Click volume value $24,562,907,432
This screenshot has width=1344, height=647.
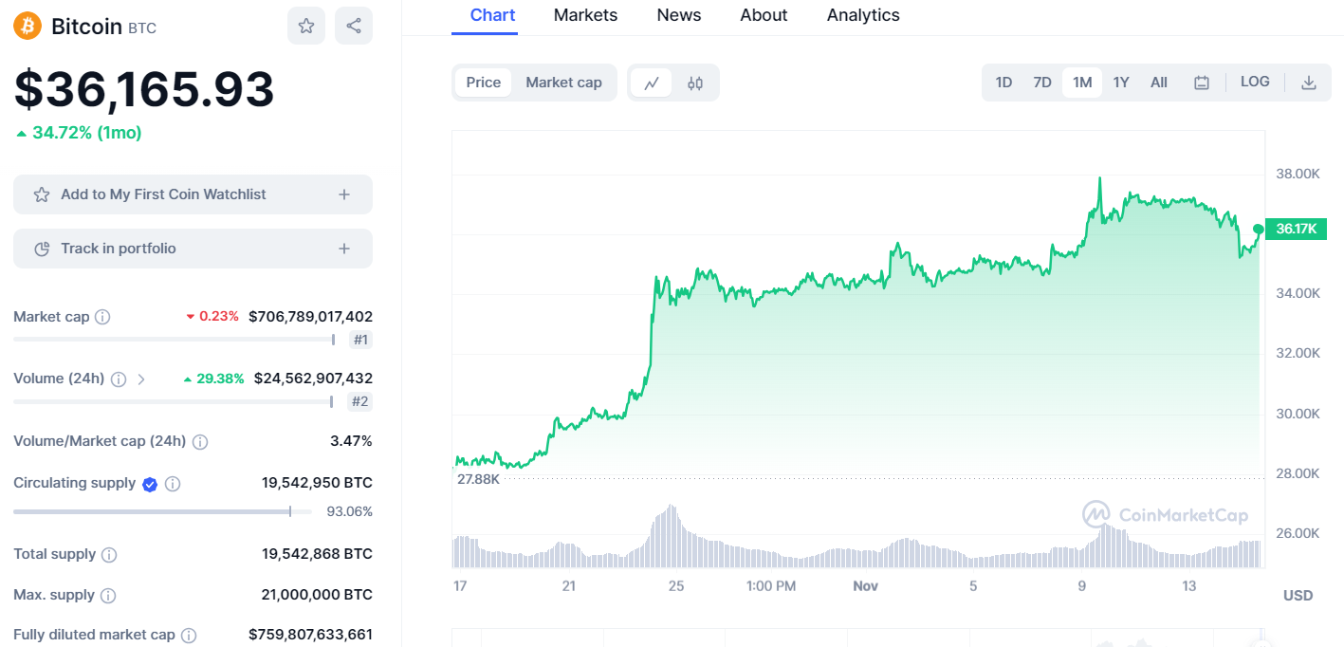tap(313, 379)
